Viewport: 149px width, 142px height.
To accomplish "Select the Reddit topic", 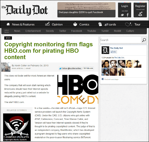I will 117,31.
